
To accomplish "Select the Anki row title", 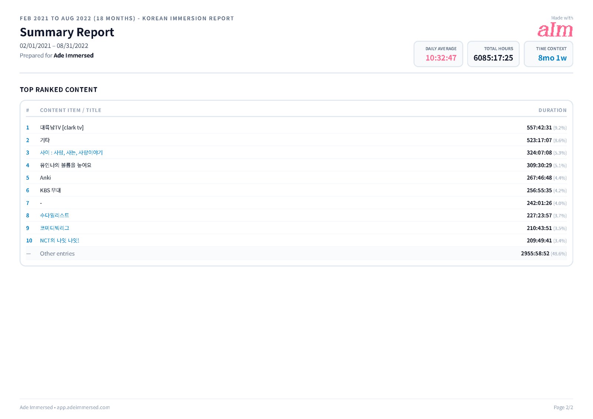I will (x=45, y=178).
